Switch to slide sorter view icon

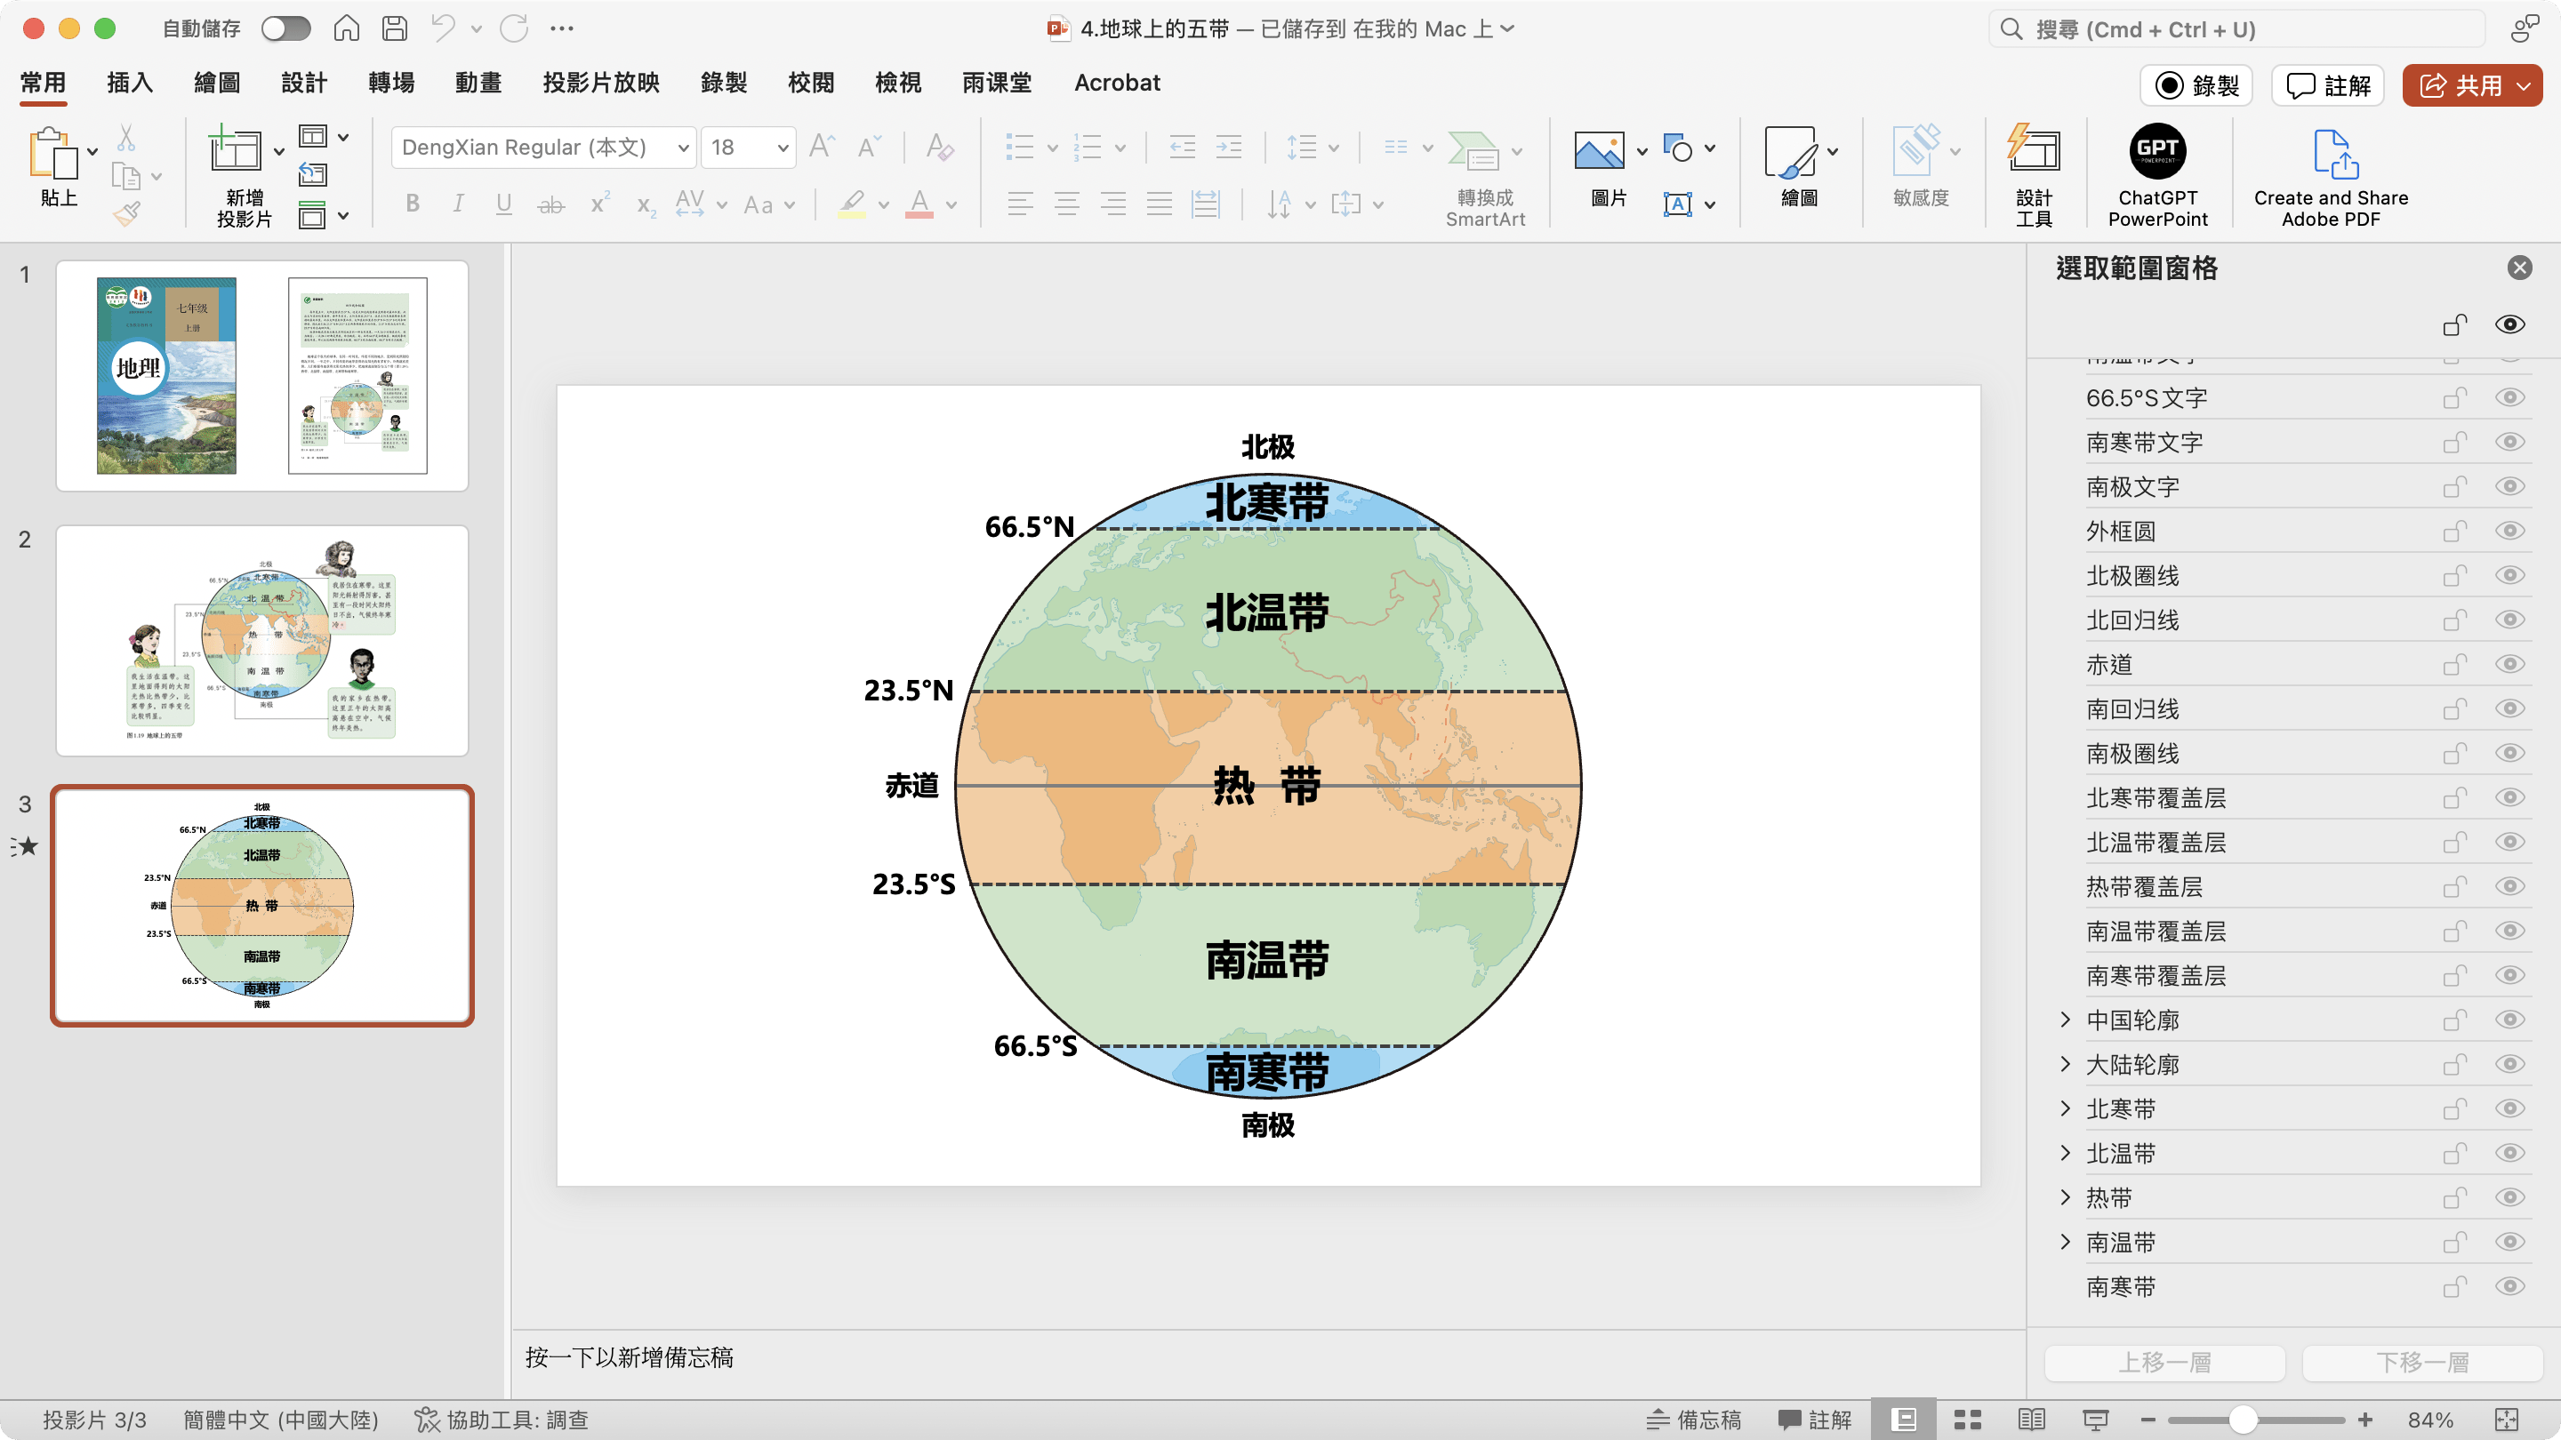tap(1968, 1420)
